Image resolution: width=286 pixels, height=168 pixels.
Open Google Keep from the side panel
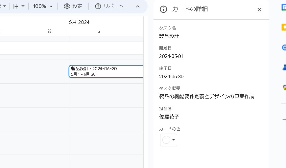284,28
